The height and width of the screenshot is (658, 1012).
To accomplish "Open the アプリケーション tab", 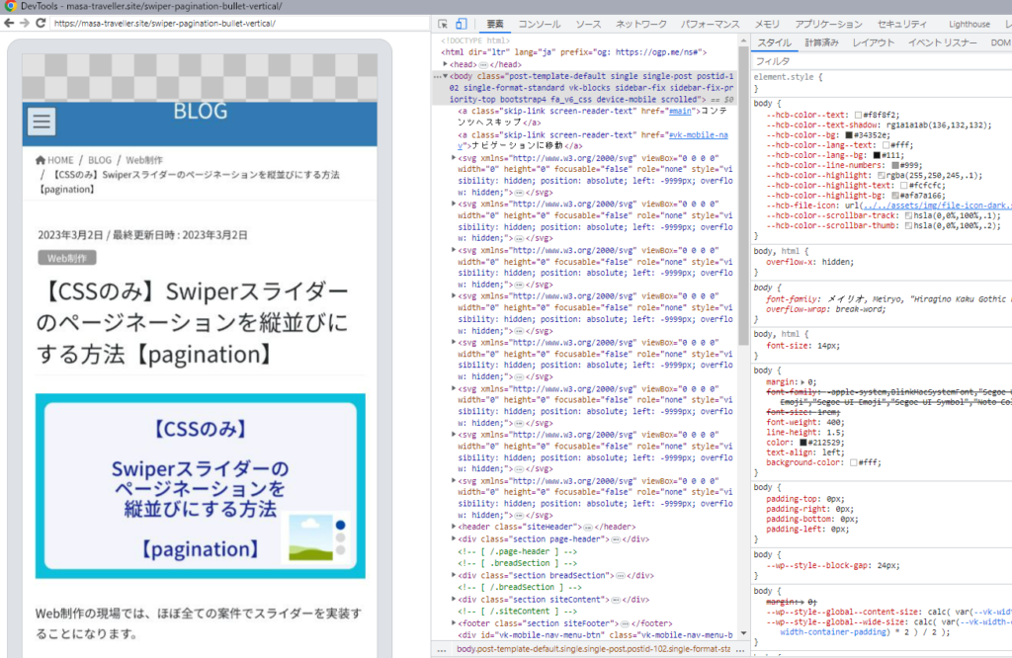I will 828,24.
